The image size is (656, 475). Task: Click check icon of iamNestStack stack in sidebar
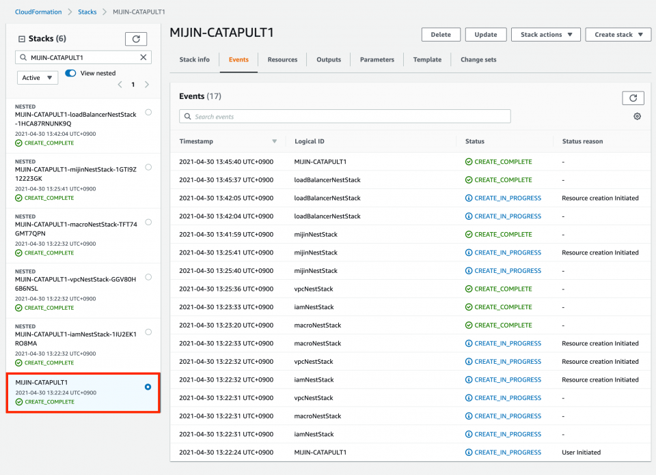(18, 362)
